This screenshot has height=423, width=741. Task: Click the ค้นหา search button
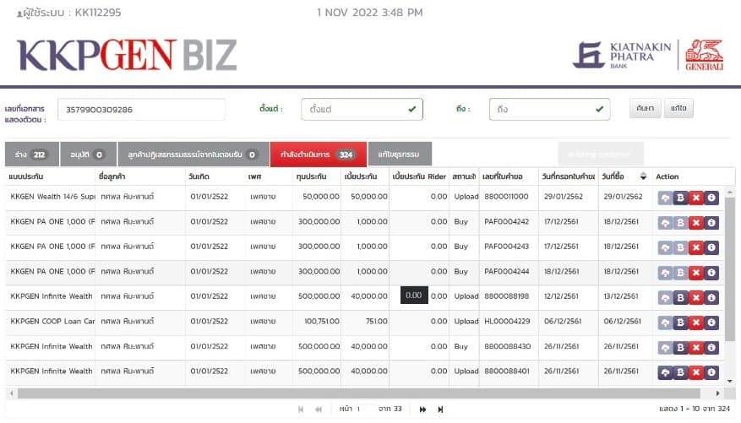click(646, 110)
